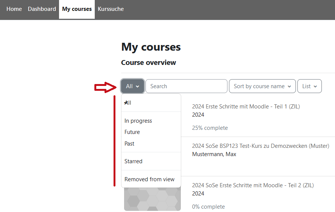335x212 pixels.
Task: Click the hexagon course thumbnail image
Action: click(152, 199)
